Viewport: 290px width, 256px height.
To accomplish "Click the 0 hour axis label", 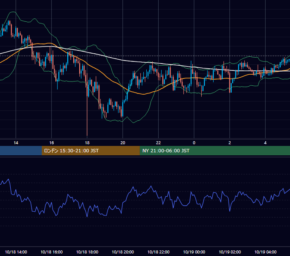I will (x=194, y=143).
